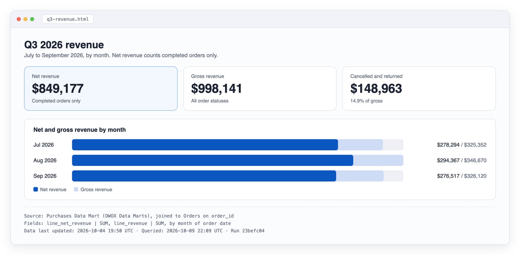520x255 pixels.
Task: Click the $294,367 / $346,670 August values
Action: click(462, 160)
